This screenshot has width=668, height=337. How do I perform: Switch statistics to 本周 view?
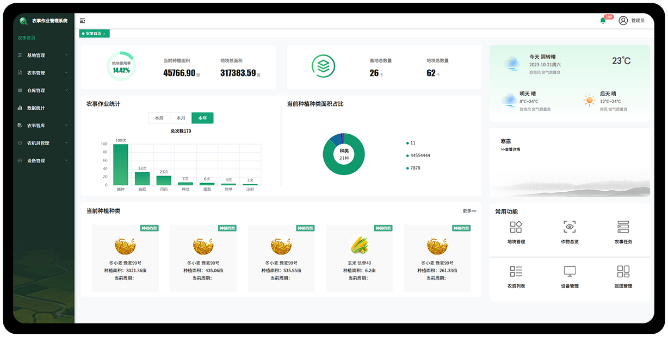point(159,118)
